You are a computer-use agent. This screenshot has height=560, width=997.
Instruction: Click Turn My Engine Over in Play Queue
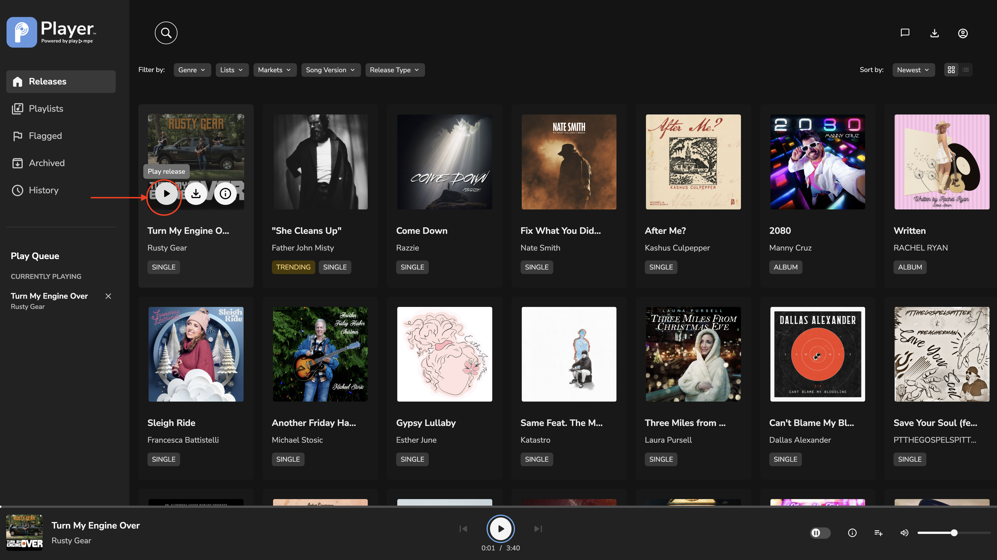coord(49,296)
